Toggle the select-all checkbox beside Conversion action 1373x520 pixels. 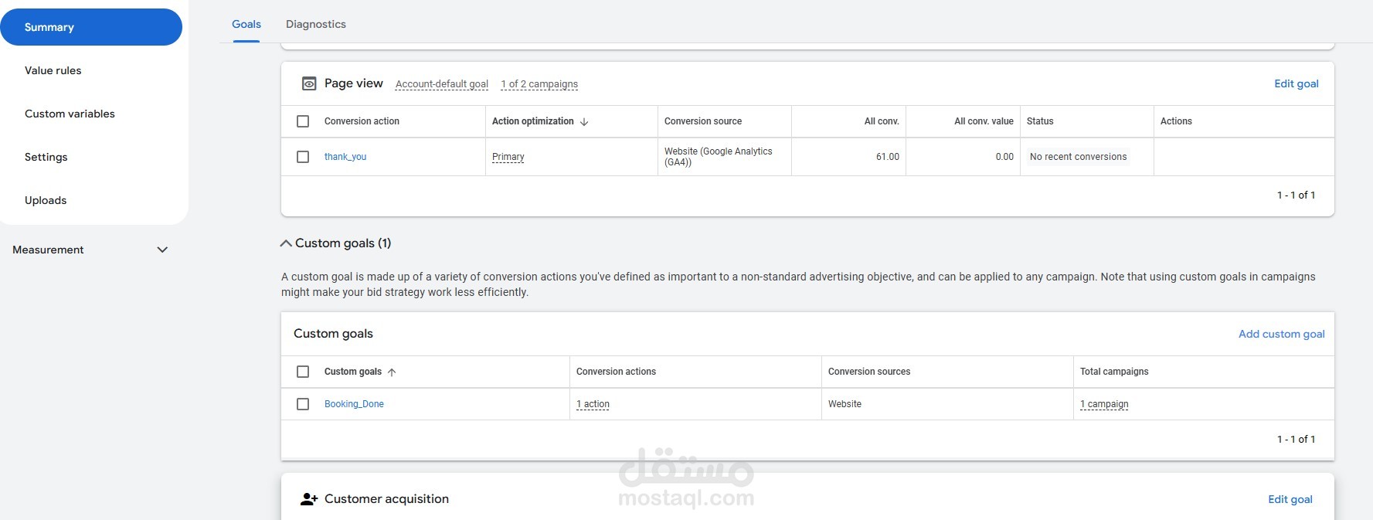(x=303, y=121)
